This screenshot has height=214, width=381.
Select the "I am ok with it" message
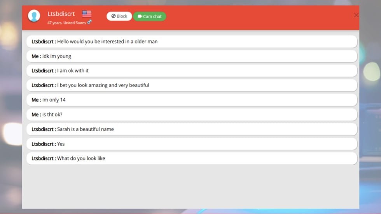pyautogui.click(x=191, y=71)
